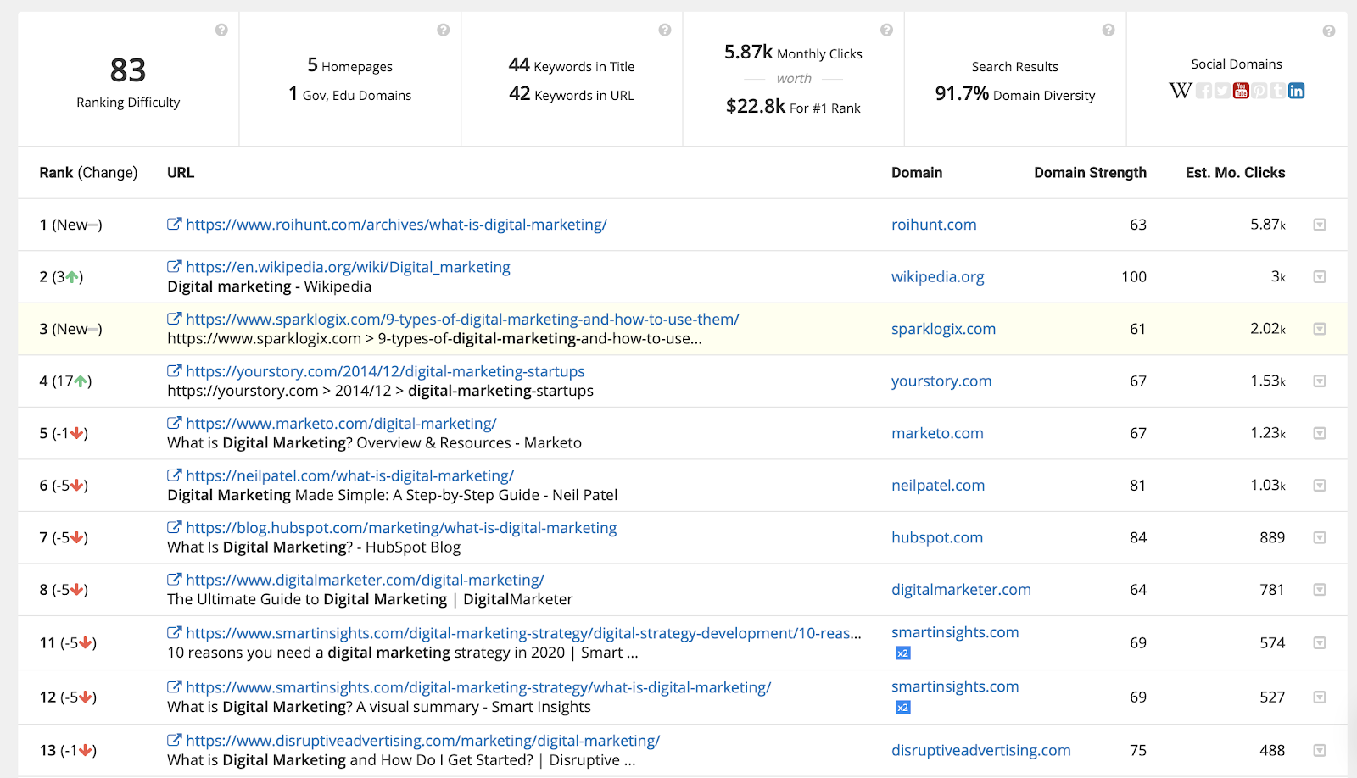Open help icon on Search Results card
The height and width of the screenshot is (778, 1357).
point(1108,30)
